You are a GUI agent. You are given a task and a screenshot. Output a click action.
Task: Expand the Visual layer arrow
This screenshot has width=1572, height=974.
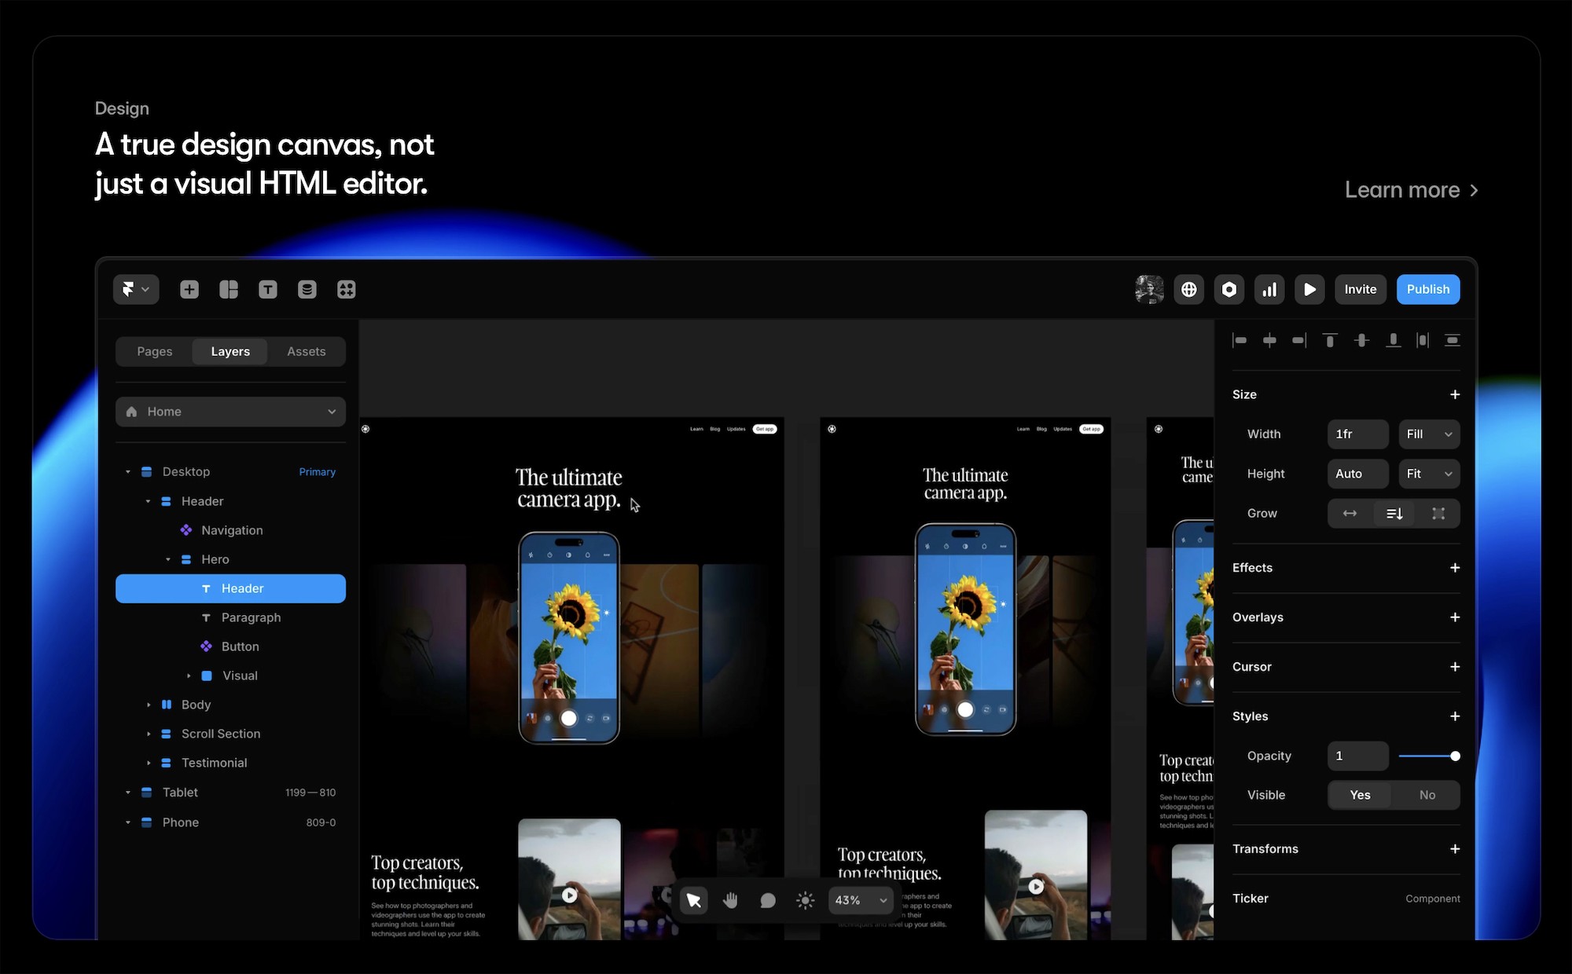189,676
